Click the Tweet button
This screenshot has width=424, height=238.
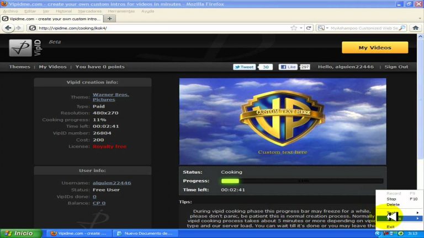244,67
